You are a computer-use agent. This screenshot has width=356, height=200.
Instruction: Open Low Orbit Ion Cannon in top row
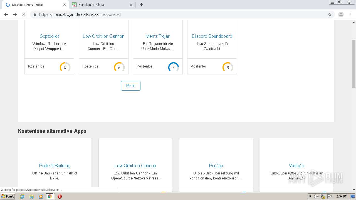(103, 36)
